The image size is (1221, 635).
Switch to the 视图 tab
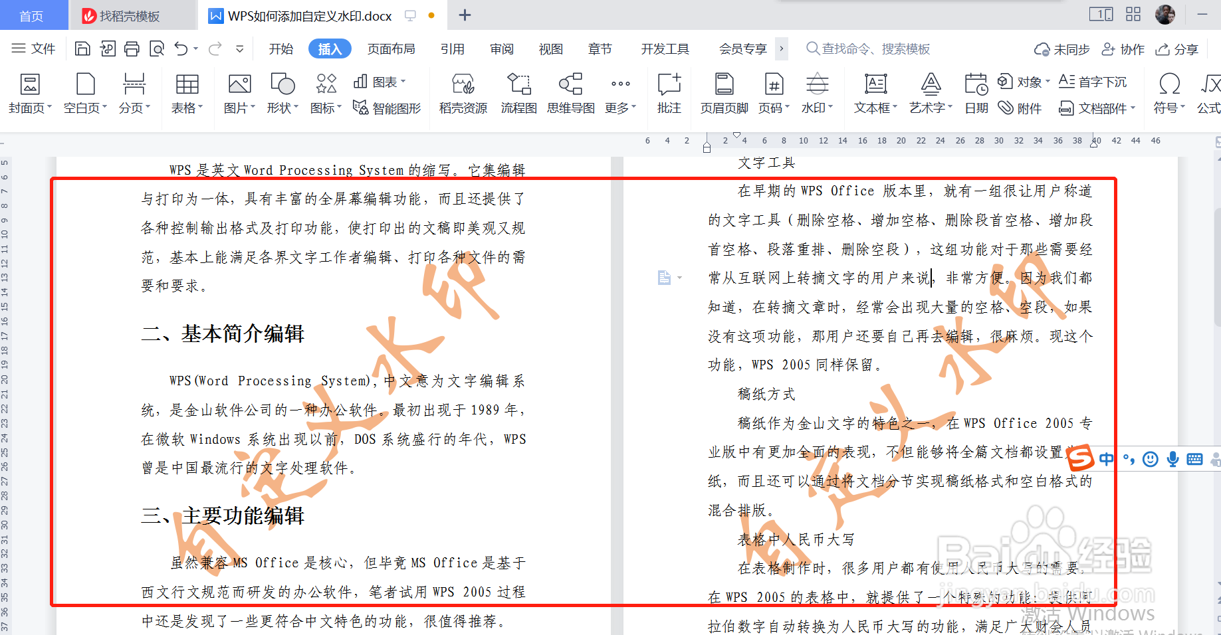coord(551,48)
